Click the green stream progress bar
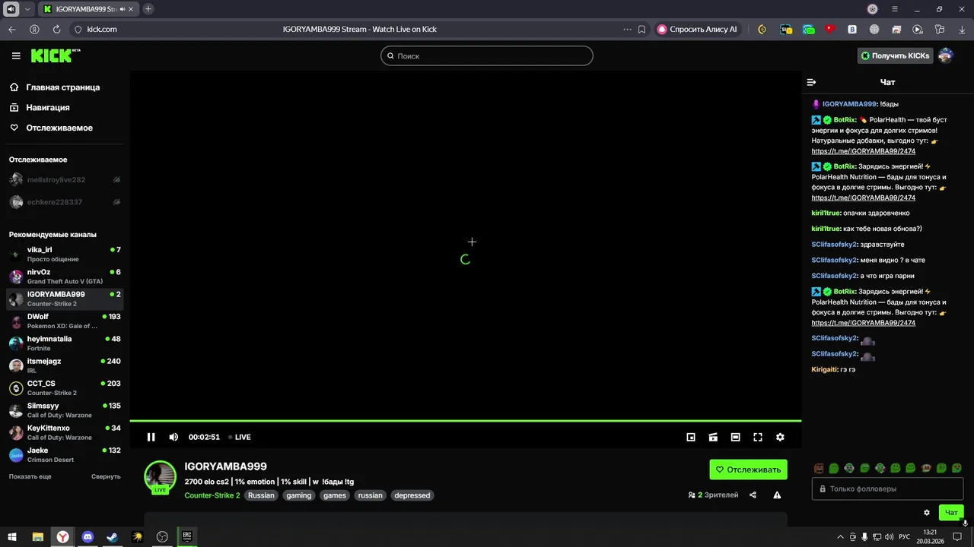 [x=465, y=420]
